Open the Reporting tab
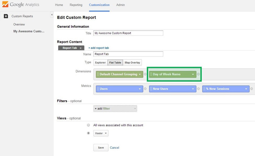Image resolution: width=255 pixels, height=156 pixels. (76, 5)
